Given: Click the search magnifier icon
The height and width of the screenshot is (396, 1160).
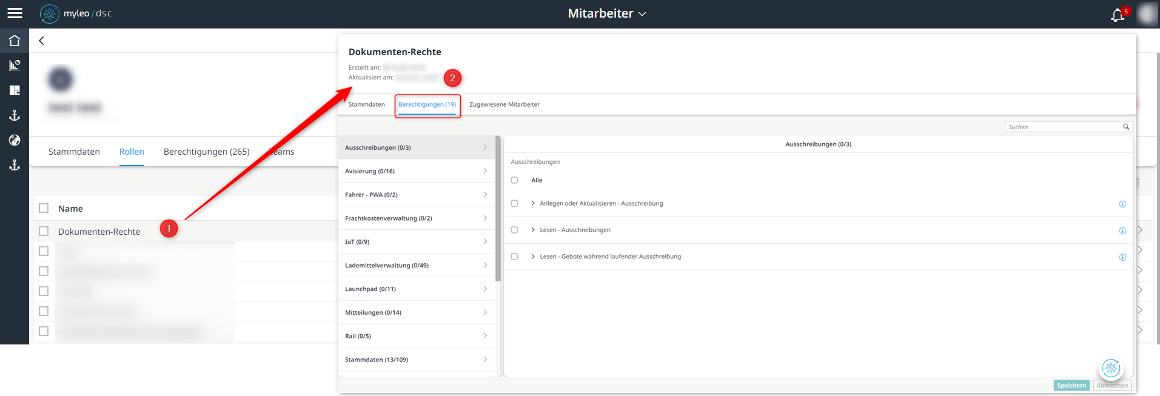Looking at the screenshot, I should (x=1126, y=127).
